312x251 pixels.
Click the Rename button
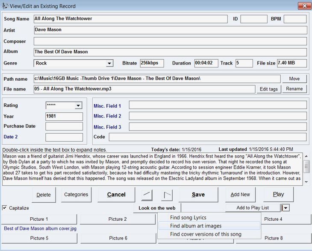coord(294,89)
